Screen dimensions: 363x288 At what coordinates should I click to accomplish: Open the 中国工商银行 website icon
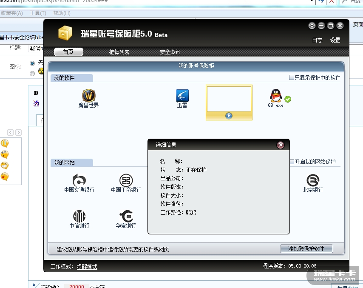click(126, 183)
